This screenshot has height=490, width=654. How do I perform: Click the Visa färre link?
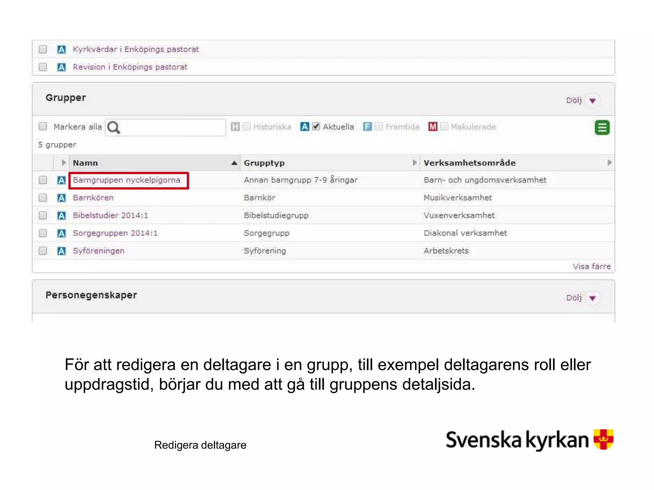(x=591, y=266)
